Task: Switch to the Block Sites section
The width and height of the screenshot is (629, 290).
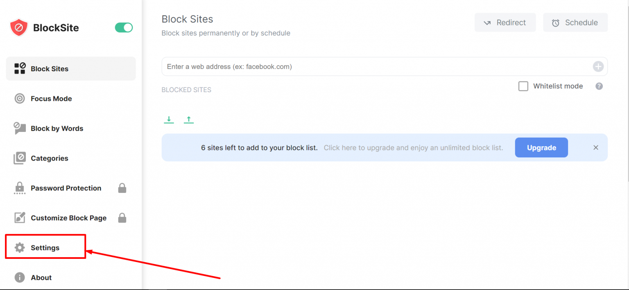Action: pos(50,68)
